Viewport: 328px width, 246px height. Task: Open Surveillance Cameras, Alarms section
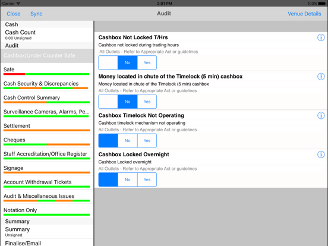[x=47, y=112]
